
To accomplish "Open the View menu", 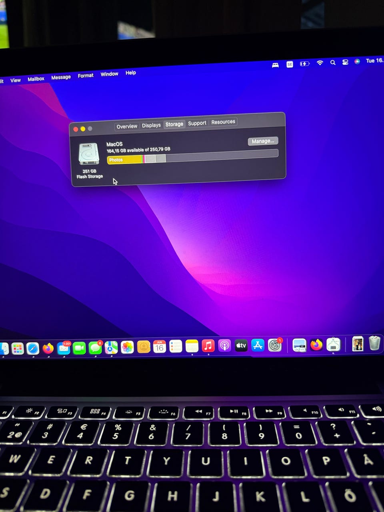I will [x=16, y=80].
